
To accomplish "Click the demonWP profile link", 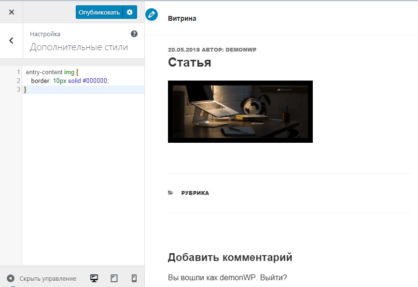I will [x=237, y=277].
